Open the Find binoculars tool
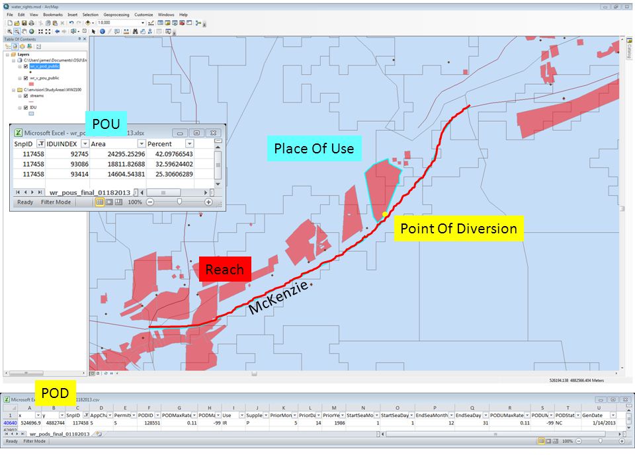The image size is (635, 476). click(x=135, y=32)
